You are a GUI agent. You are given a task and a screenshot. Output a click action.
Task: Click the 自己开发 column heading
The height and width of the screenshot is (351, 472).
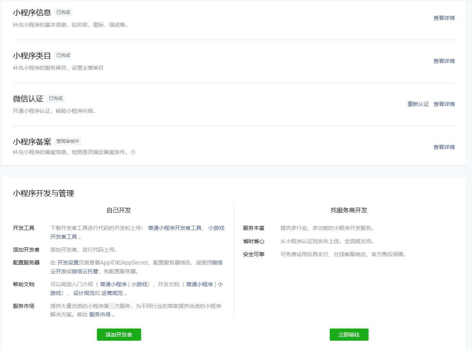(119, 210)
